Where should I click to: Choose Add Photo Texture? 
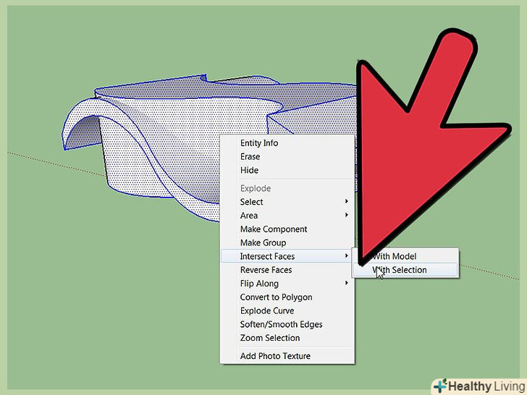(x=287, y=356)
